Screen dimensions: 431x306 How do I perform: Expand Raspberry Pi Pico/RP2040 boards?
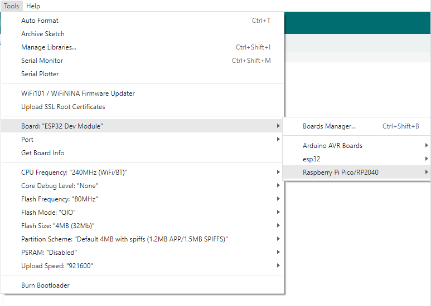340,172
